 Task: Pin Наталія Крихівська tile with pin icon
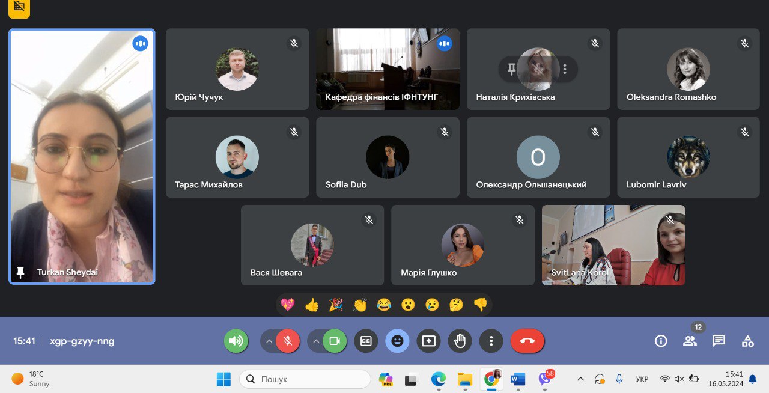coord(512,69)
